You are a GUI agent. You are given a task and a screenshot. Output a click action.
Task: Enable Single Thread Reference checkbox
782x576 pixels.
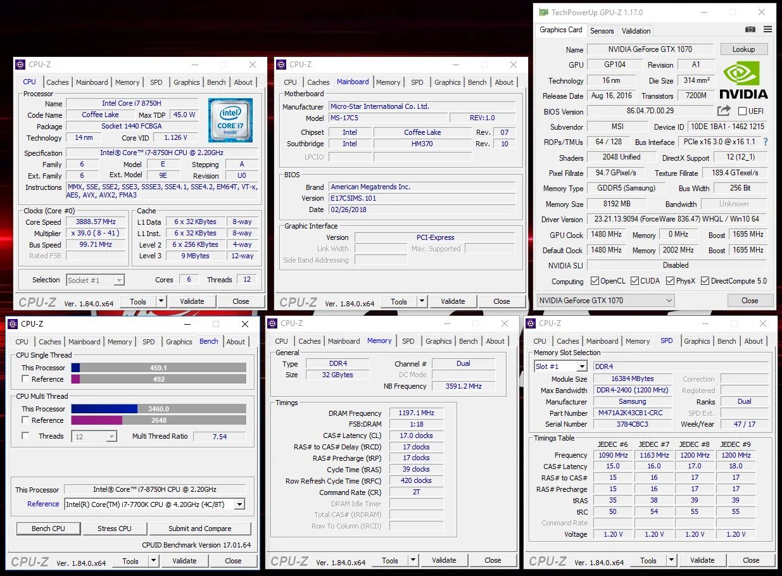pos(25,379)
